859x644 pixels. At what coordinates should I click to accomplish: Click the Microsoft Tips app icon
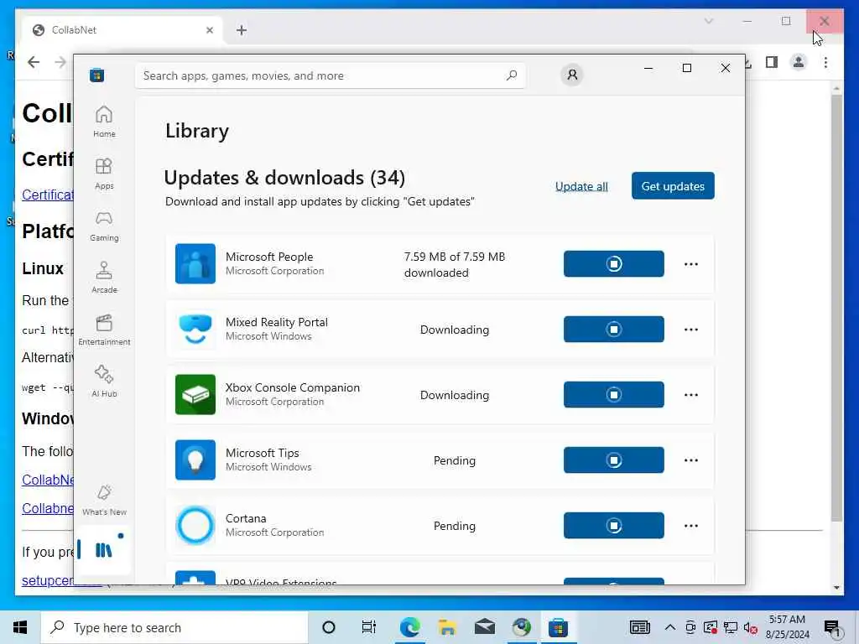[195, 460]
